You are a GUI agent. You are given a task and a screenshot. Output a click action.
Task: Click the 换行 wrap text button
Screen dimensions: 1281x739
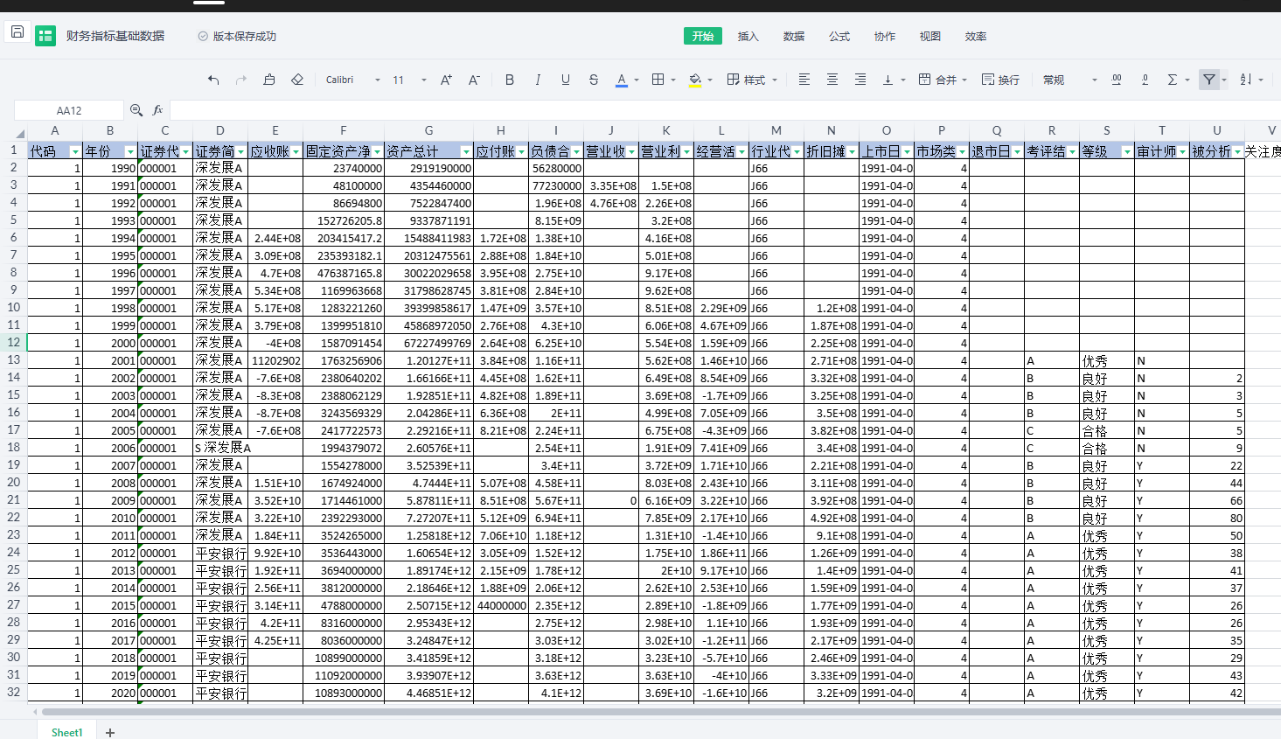tap(1000, 80)
